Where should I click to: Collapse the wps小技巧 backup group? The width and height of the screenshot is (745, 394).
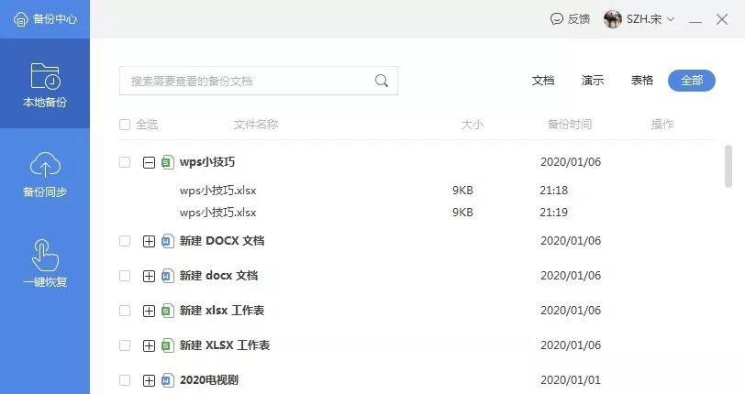point(149,163)
